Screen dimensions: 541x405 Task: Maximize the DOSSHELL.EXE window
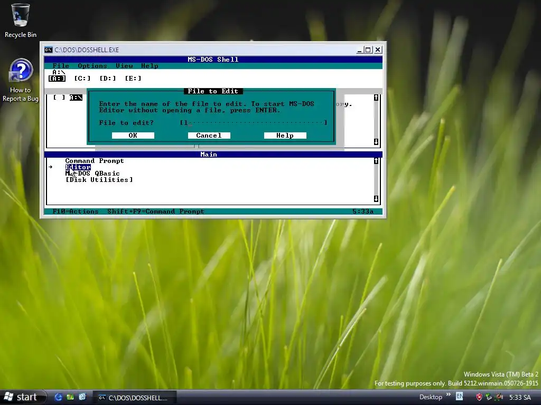point(368,50)
